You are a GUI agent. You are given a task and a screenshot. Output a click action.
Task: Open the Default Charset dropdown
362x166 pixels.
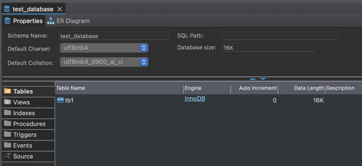143,48
